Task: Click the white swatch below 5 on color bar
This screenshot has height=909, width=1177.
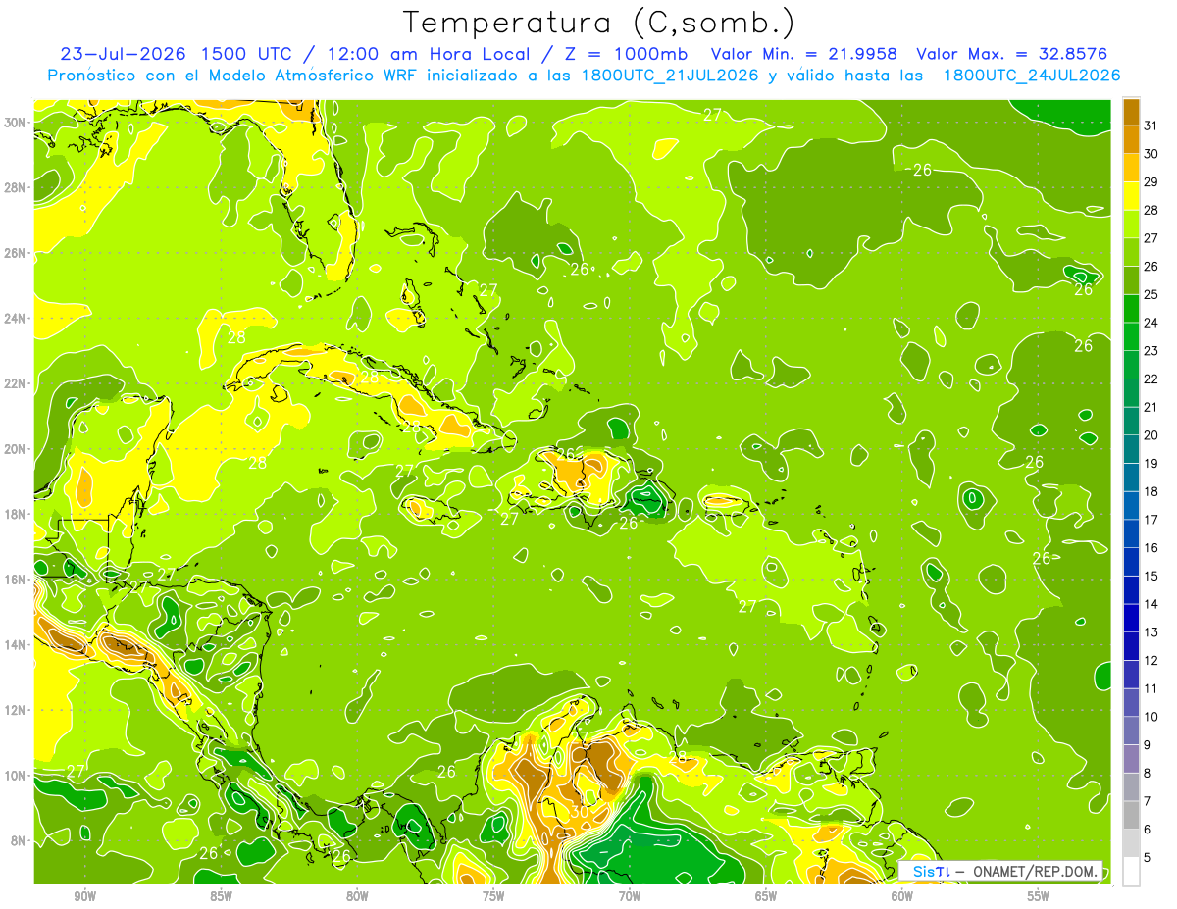Action: (x=1131, y=872)
